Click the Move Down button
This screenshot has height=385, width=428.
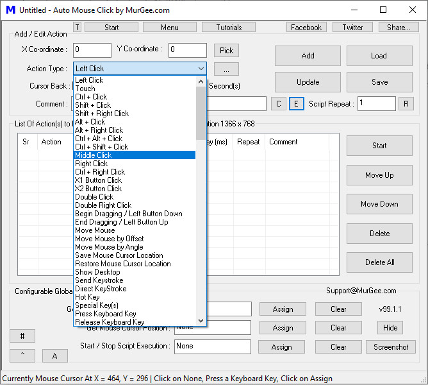click(x=379, y=204)
